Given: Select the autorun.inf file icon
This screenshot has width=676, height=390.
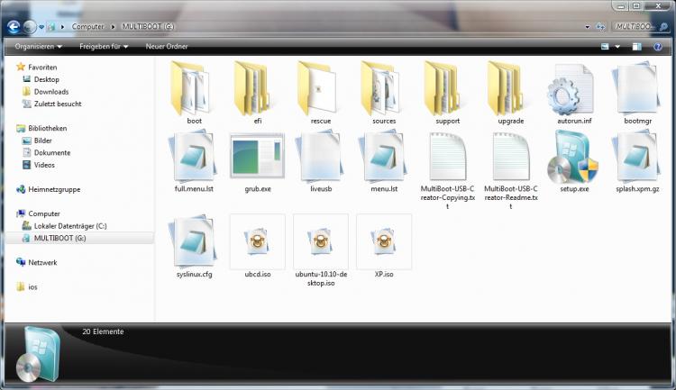Looking at the screenshot, I should pos(573,91).
